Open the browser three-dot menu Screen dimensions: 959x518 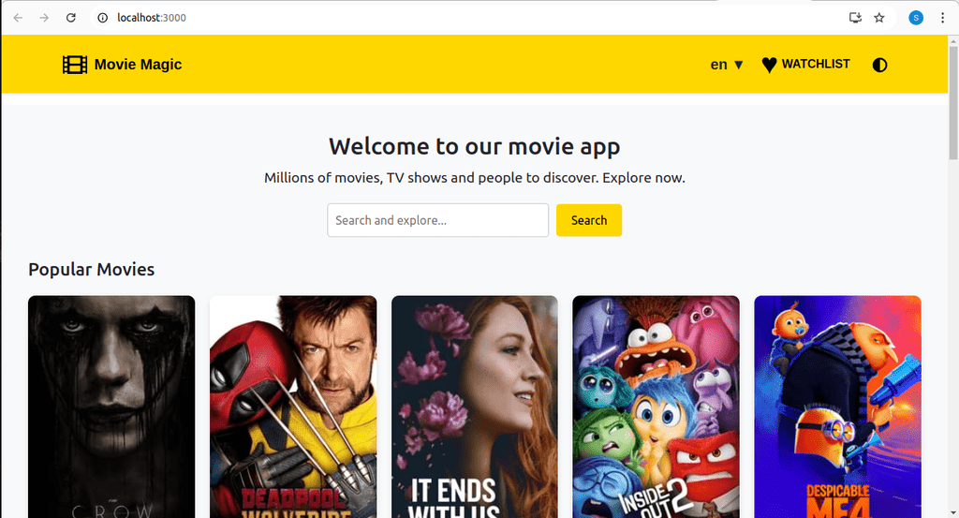(x=942, y=18)
